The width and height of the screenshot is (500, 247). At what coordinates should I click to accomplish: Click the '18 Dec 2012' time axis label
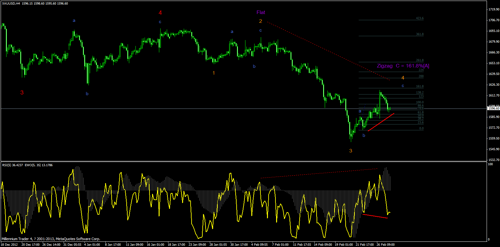(9, 244)
